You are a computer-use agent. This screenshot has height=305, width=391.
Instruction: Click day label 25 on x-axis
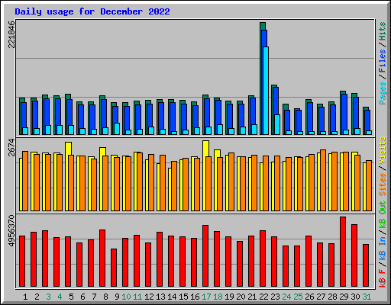click(x=298, y=297)
